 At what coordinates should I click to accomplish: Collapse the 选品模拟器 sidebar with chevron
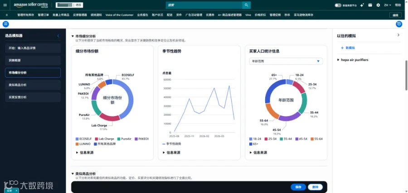coord(58,36)
